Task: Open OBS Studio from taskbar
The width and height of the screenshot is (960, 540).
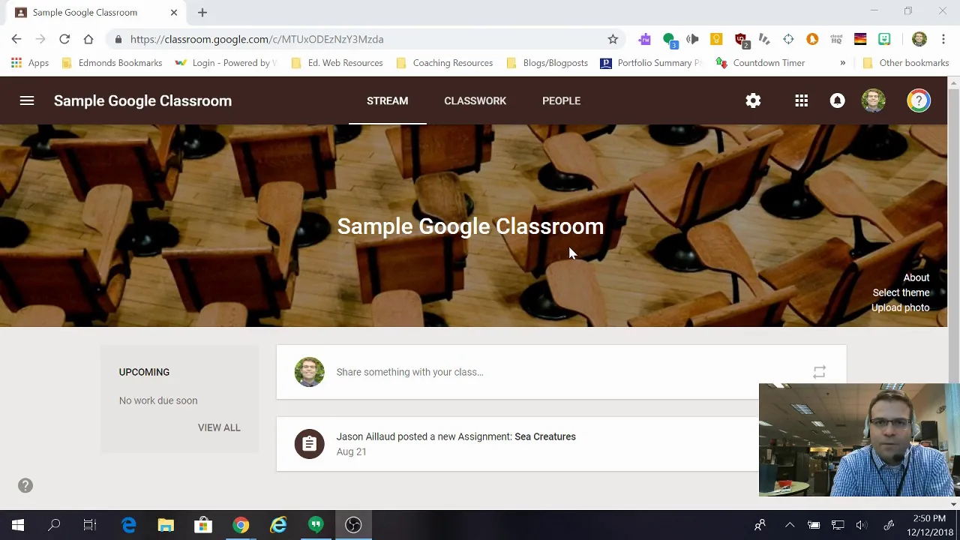Action: click(353, 525)
